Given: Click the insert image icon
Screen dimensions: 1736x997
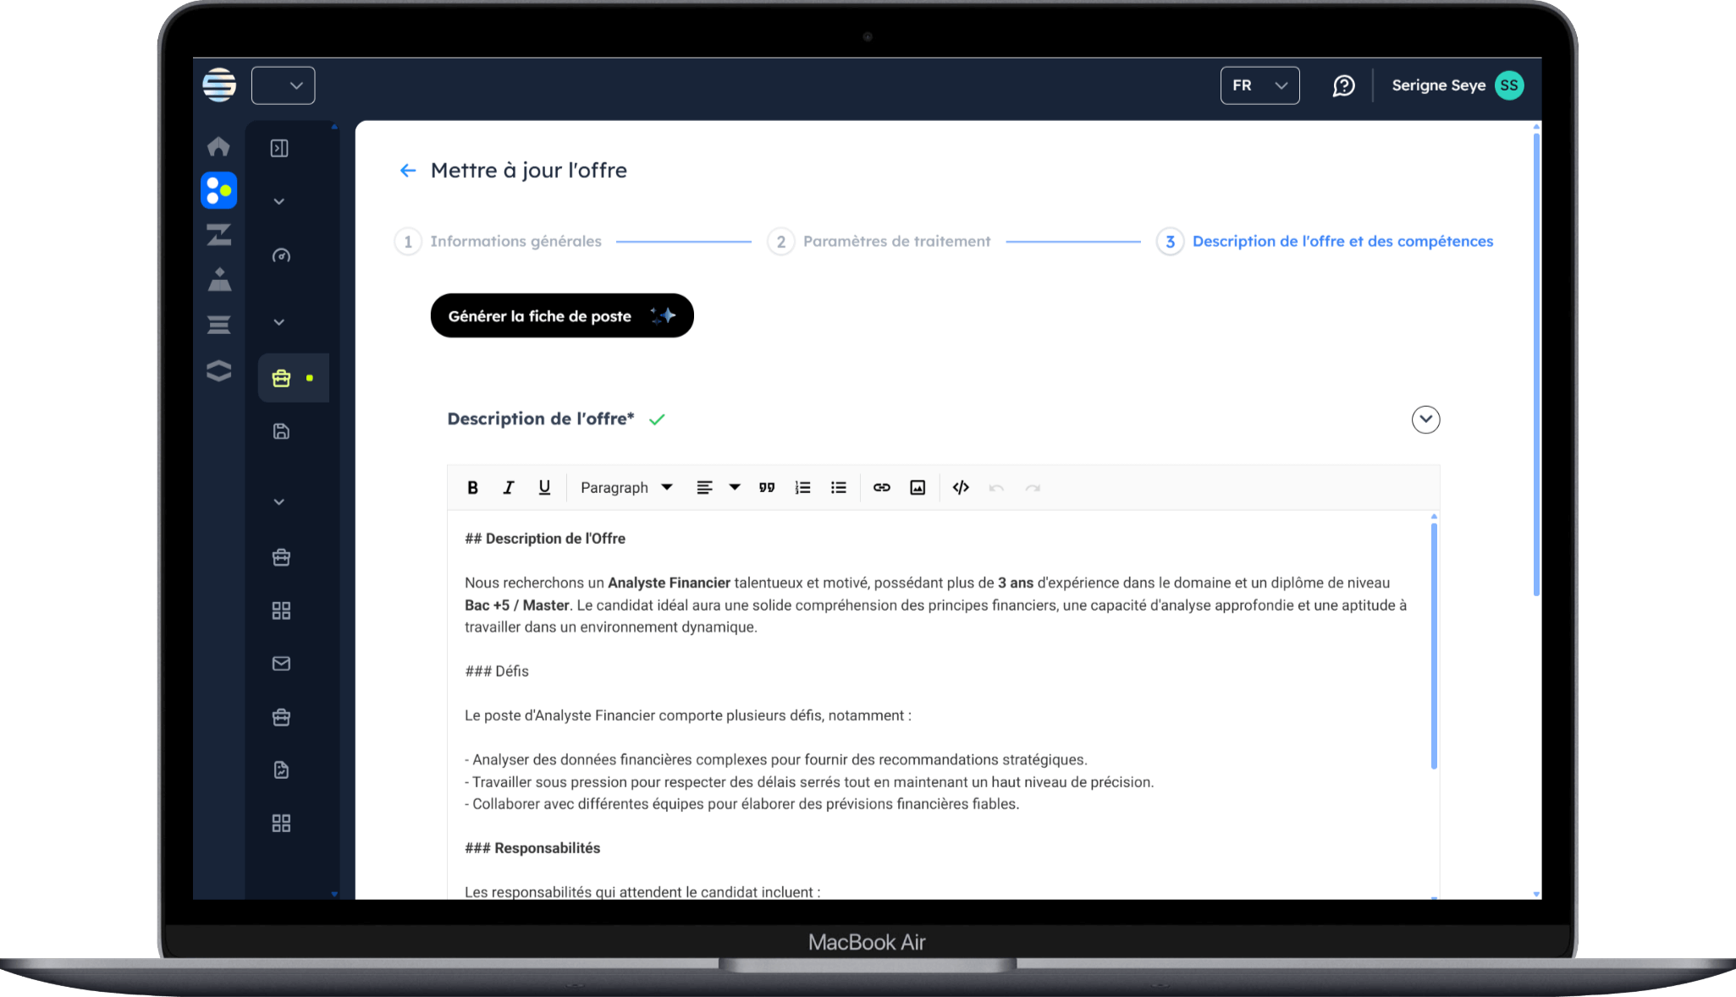Looking at the screenshot, I should 918,487.
